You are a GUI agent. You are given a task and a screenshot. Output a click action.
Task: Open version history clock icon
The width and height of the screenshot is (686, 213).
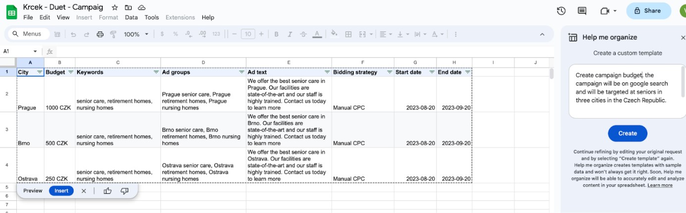pos(561,11)
